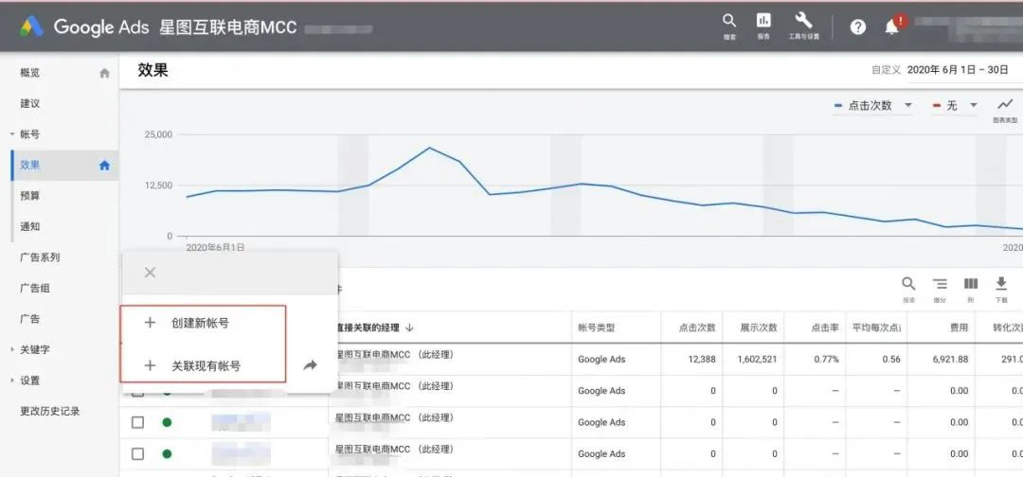Tick the checkbox in the second-to-last account row
Viewport: 1023px width, 477px height.
(137, 422)
